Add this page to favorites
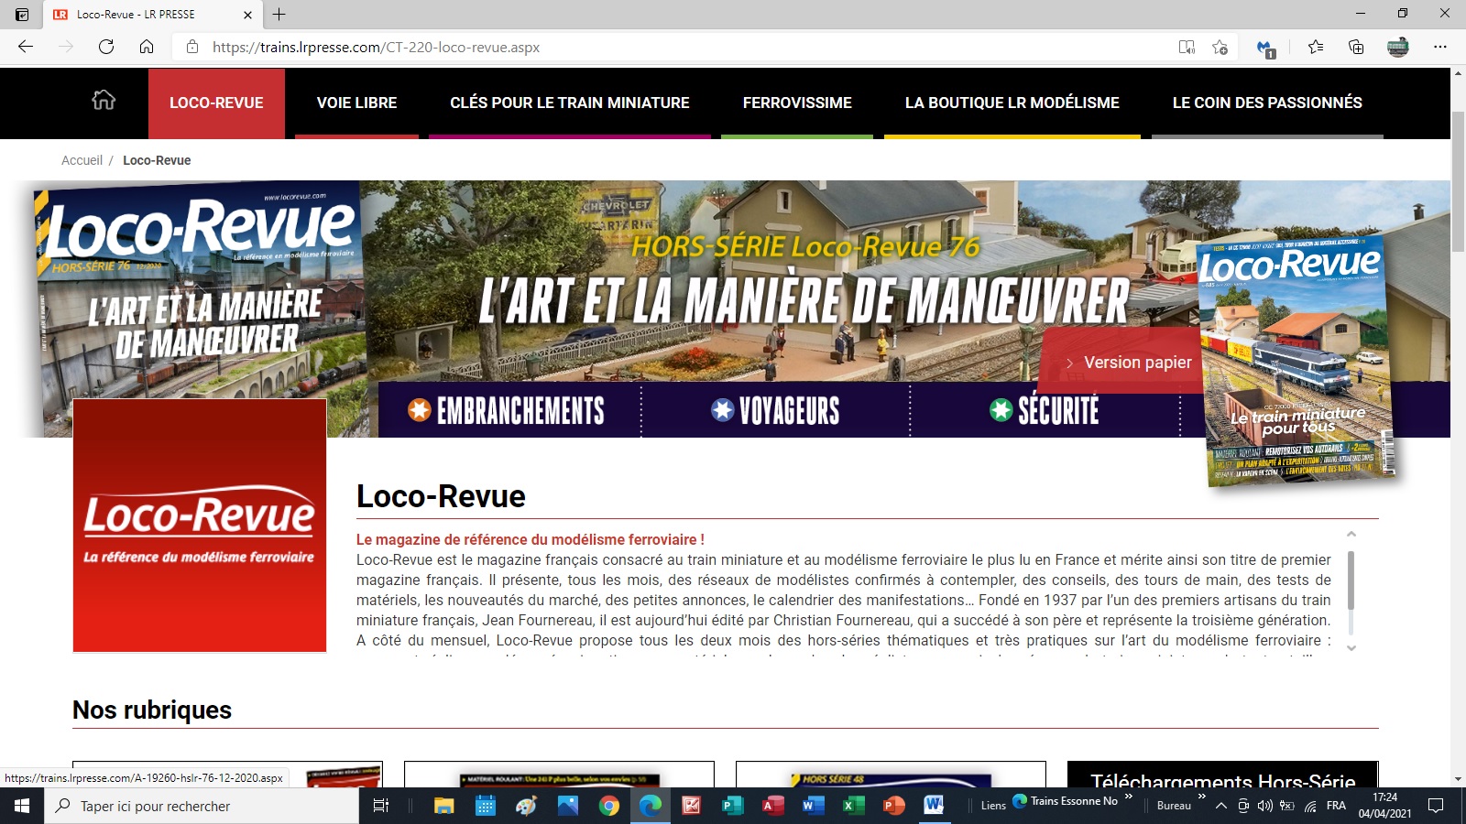The height and width of the screenshot is (824, 1466). pyautogui.click(x=1220, y=47)
